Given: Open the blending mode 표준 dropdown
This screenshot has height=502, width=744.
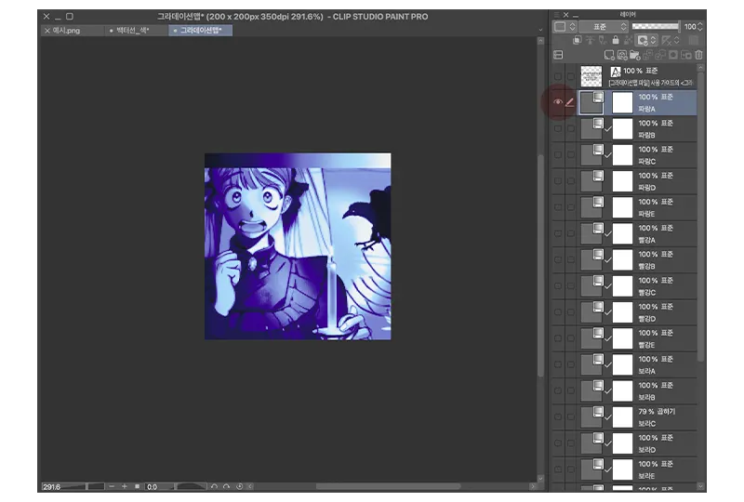Looking at the screenshot, I should (x=604, y=27).
